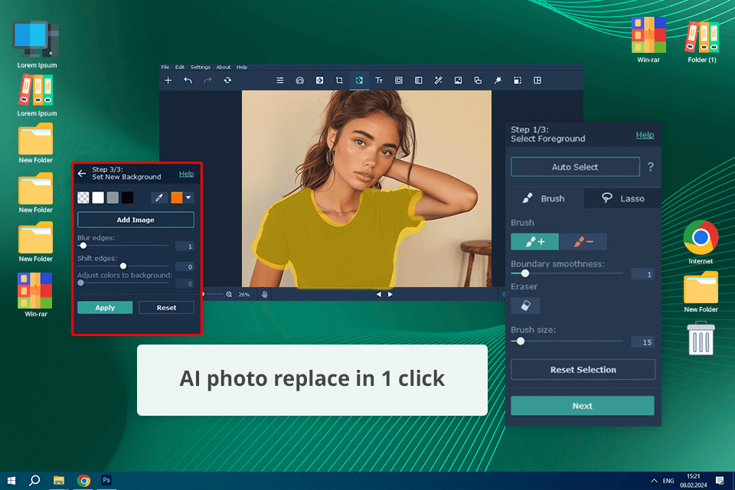Switch to the subtract brush (−) mode

[583, 242]
